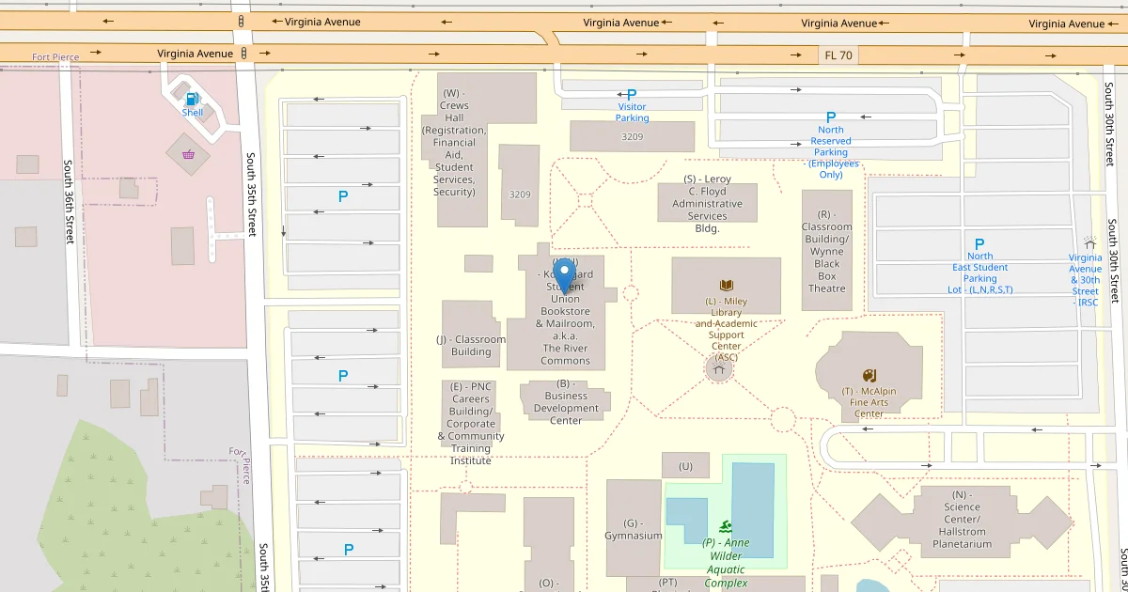
Task: Click the Visitor Parking P icon
Action: click(x=632, y=94)
